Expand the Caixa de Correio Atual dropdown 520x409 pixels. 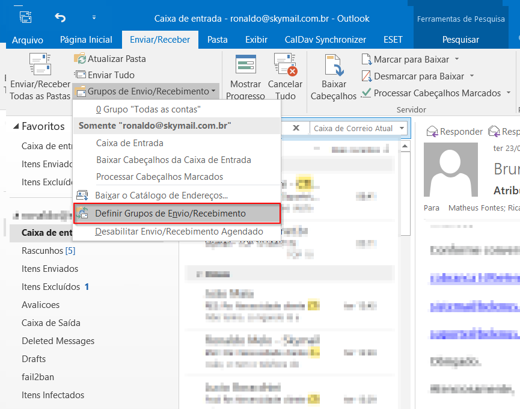pyautogui.click(x=402, y=128)
